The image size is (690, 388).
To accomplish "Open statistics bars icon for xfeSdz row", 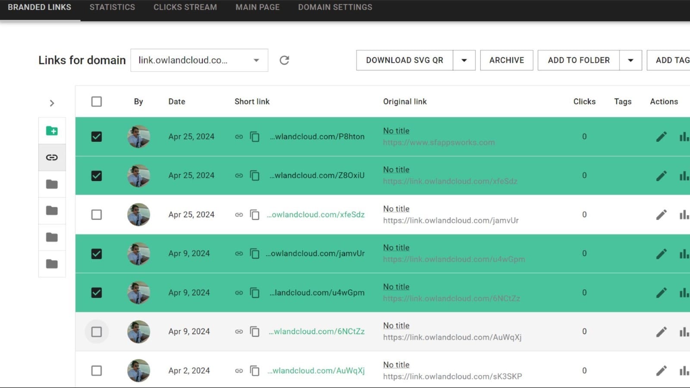I will coord(684,215).
